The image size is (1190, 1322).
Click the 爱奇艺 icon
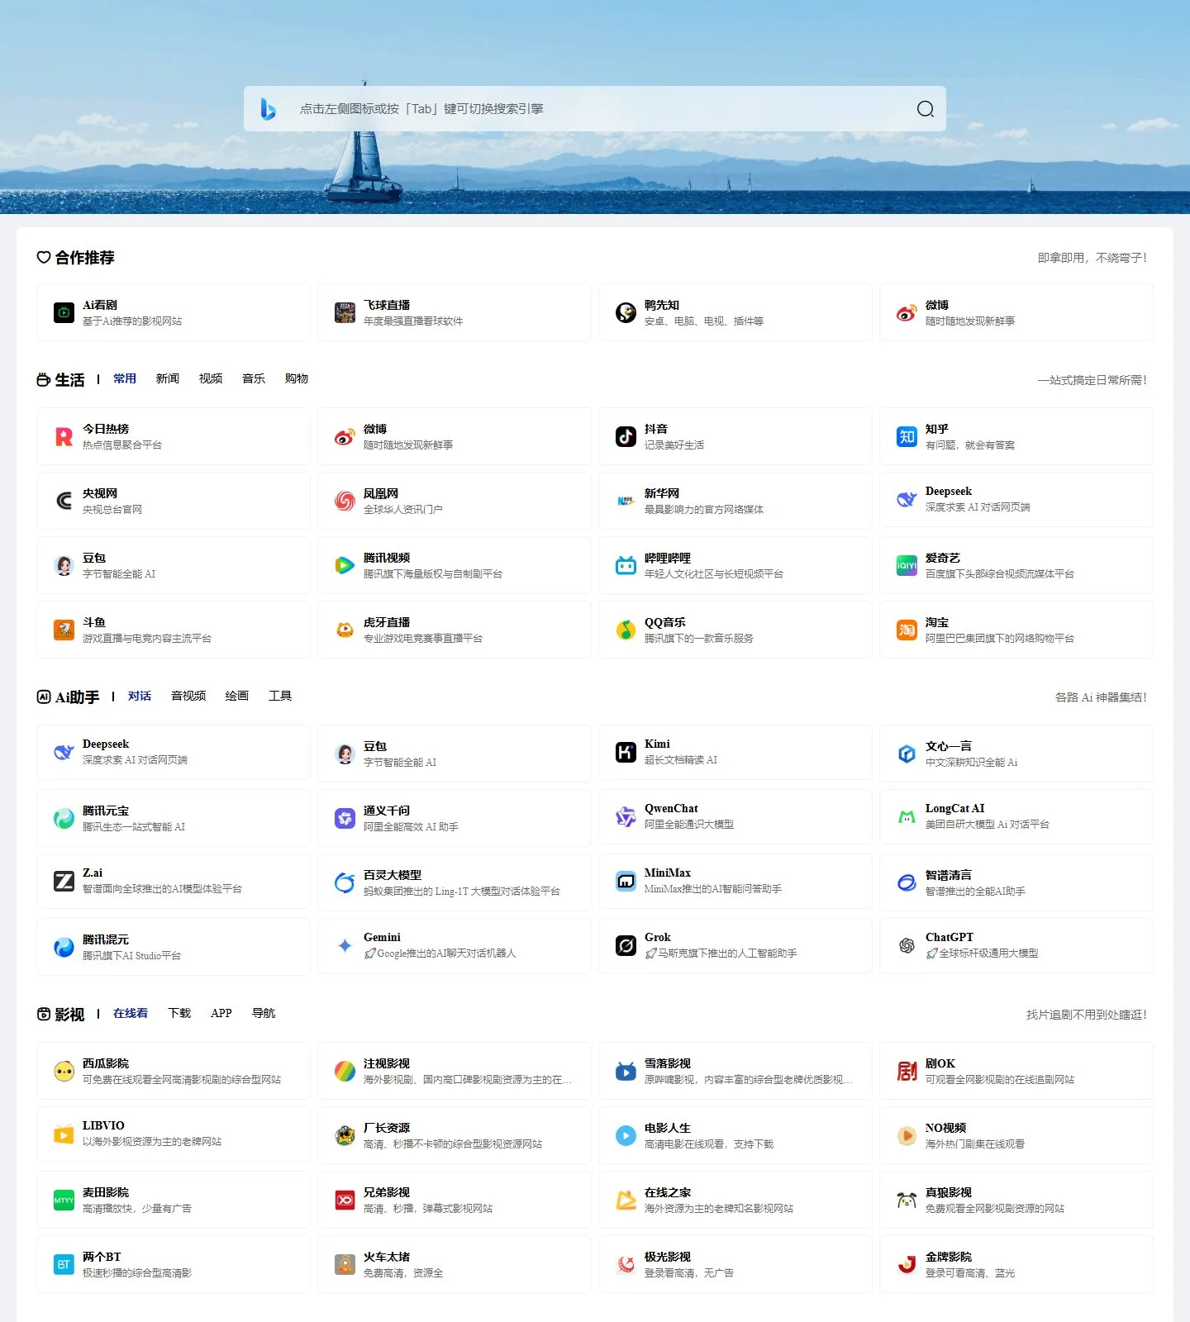coord(907,565)
